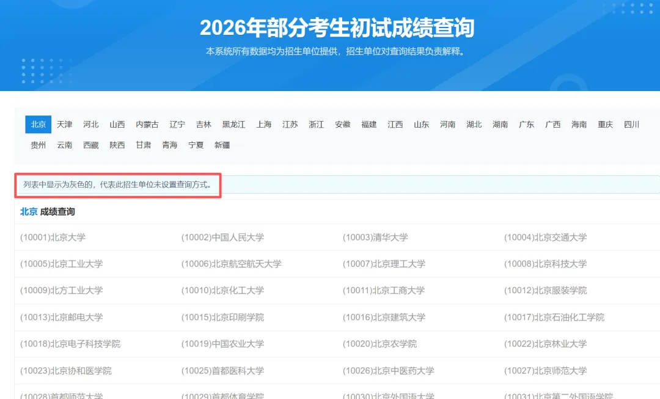The image size is (660, 399).
Task: Choose the 江西 tab
Action: (x=395, y=125)
